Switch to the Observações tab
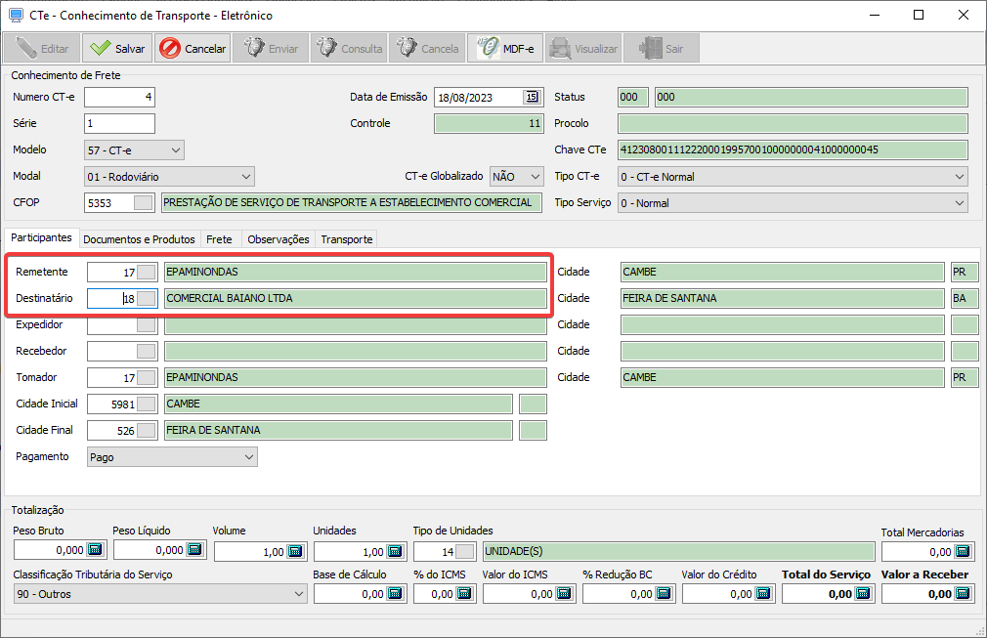The width and height of the screenshot is (987, 638). [279, 239]
